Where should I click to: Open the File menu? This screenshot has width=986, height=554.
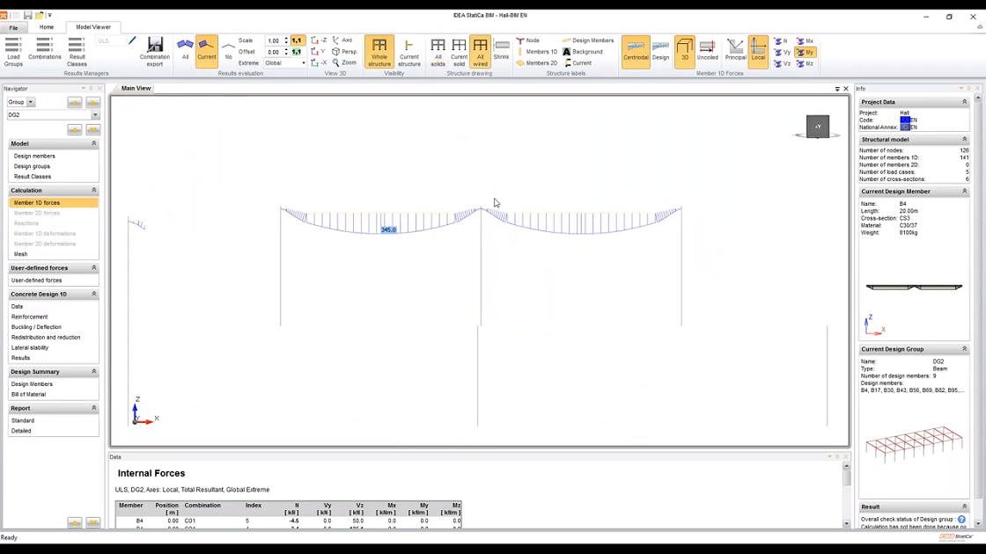(13, 27)
